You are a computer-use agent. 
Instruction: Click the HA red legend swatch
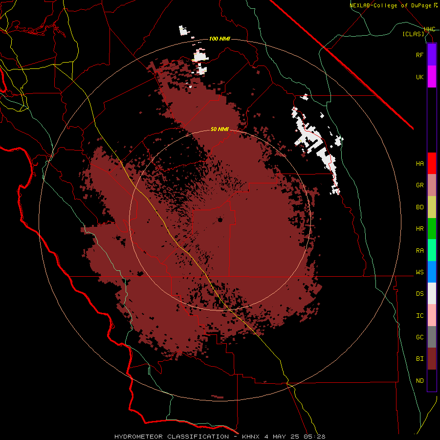[432, 163]
